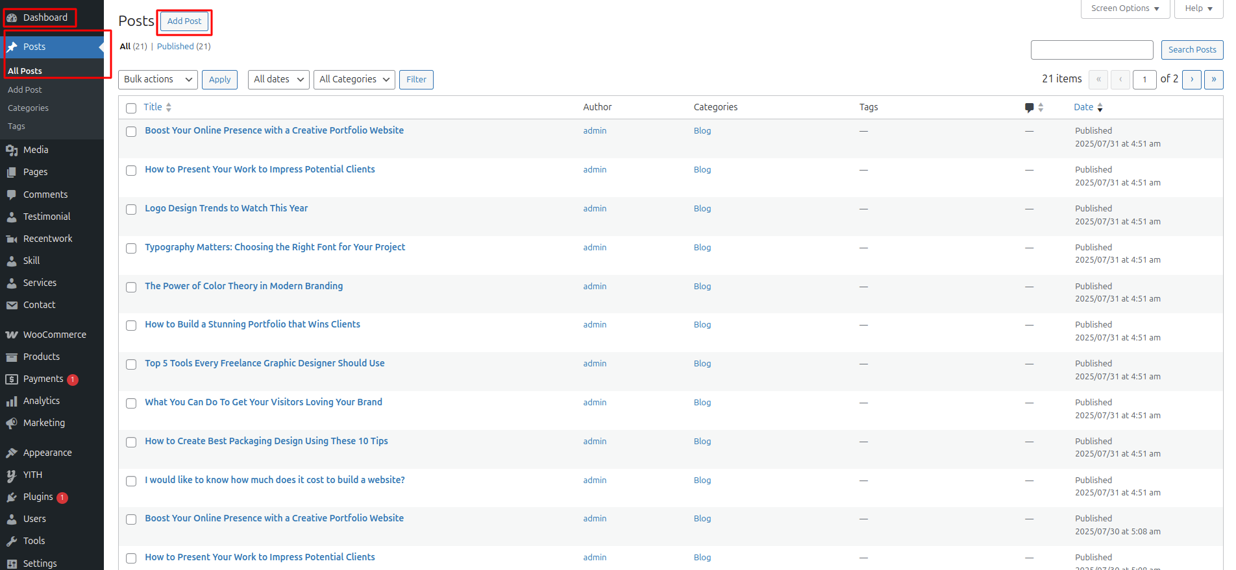1236x570 pixels.
Task: Click the Posts pushpin icon
Action: (x=12, y=47)
